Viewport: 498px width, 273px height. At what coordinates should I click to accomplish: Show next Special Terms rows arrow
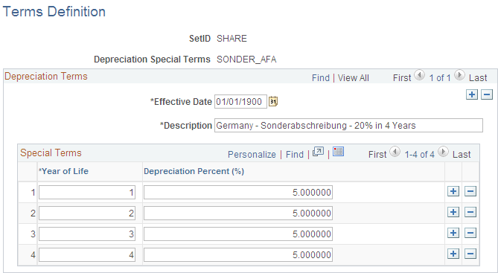443,152
